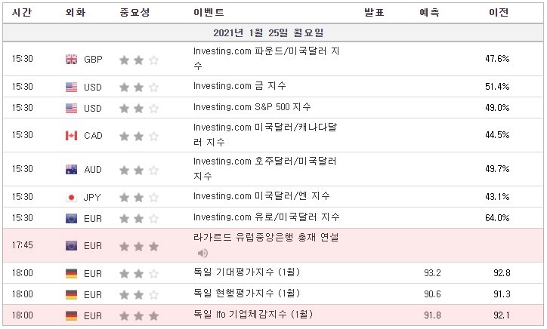
Task: Click the importance stars for the GBP event
Action: click(139, 60)
